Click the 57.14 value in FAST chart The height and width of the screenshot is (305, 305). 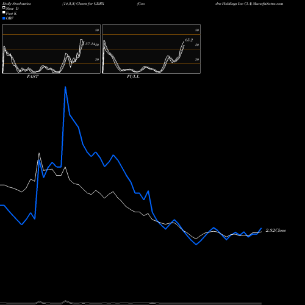coord(90,44)
